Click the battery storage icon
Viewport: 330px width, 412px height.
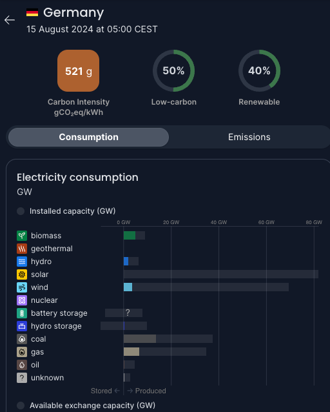click(22, 313)
